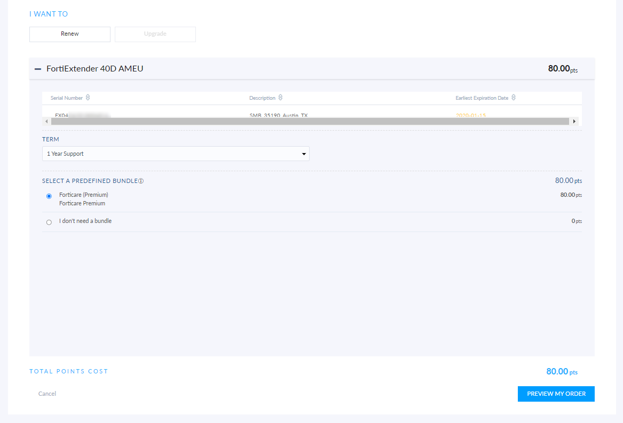
Task: Click the 'Forticare Premium' bundle description text
Action: [82, 203]
